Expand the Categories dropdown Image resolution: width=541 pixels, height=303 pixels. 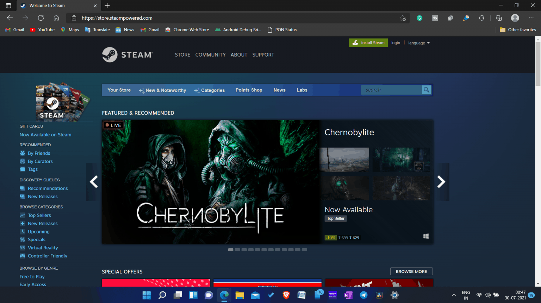pyautogui.click(x=210, y=90)
